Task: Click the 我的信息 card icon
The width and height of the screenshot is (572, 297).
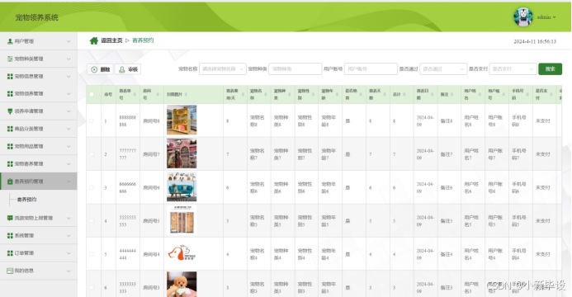Action: click(x=10, y=271)
